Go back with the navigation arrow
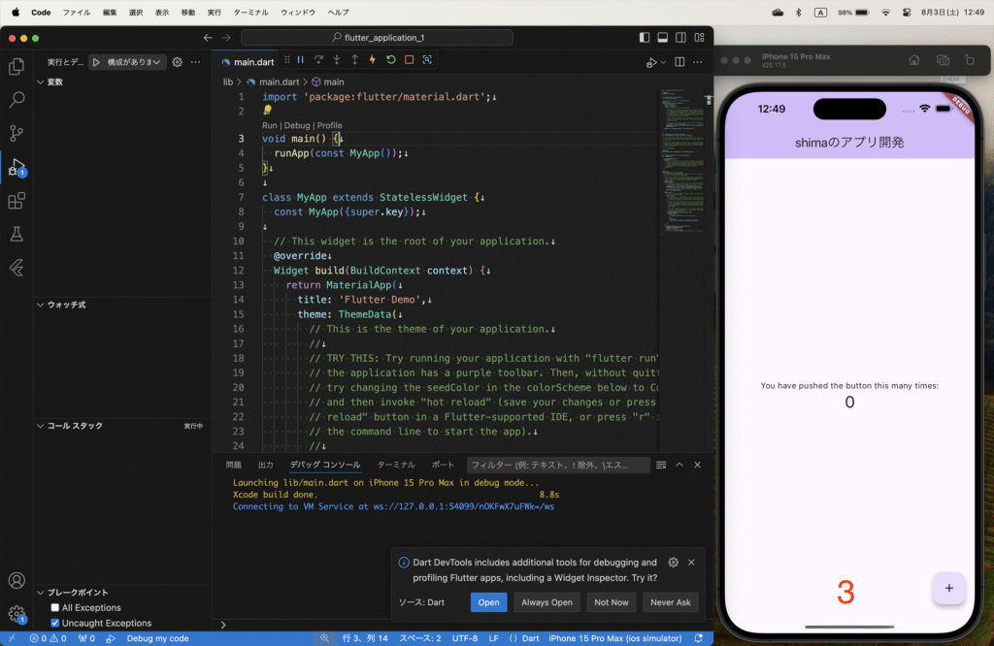The width and height of the screenshot is (994, 646). pyautogui.click(x=208, y=38)
